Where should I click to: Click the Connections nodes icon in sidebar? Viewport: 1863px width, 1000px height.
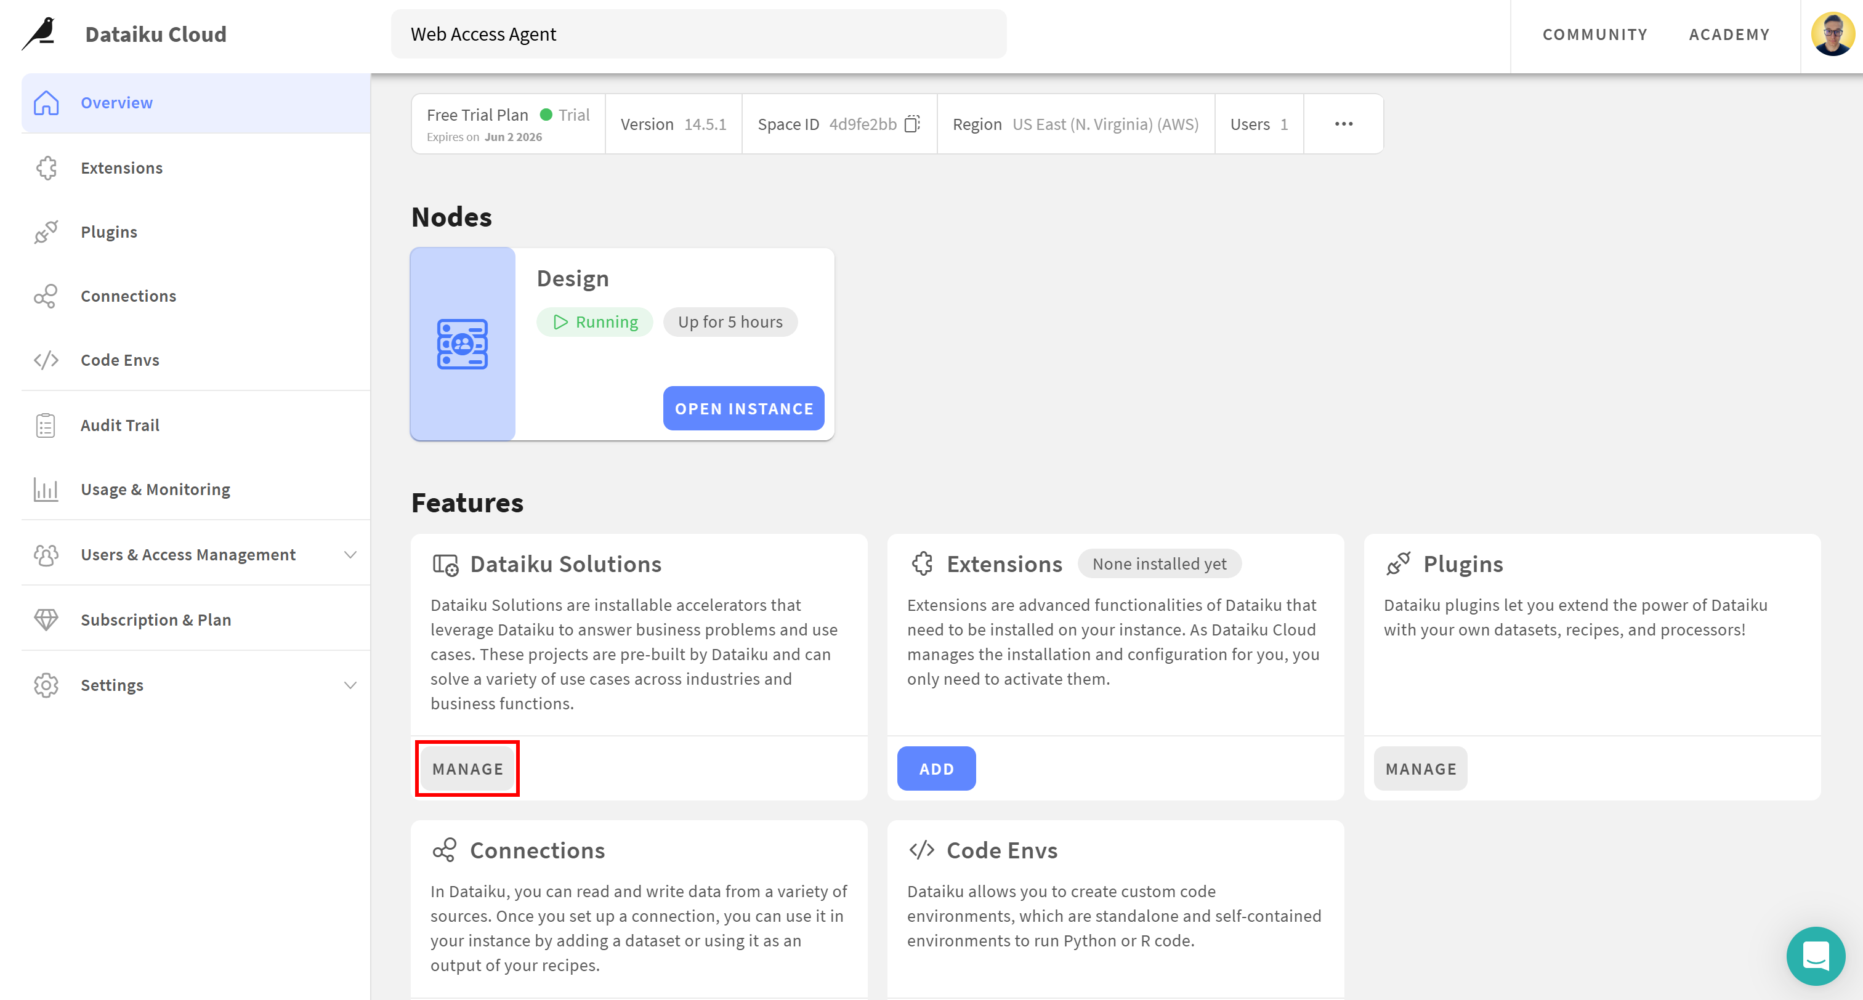[x=46, y=296]
